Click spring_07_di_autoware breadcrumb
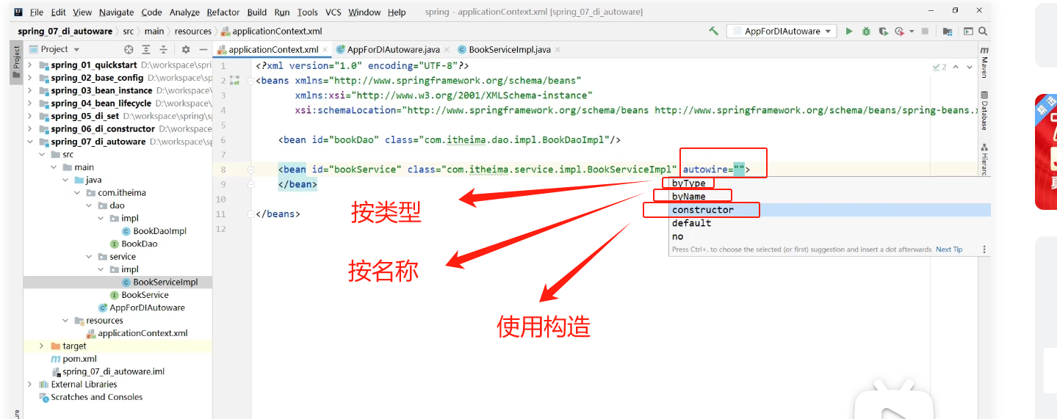This screenshot has width=1057, height=419. tap(65, 32)
